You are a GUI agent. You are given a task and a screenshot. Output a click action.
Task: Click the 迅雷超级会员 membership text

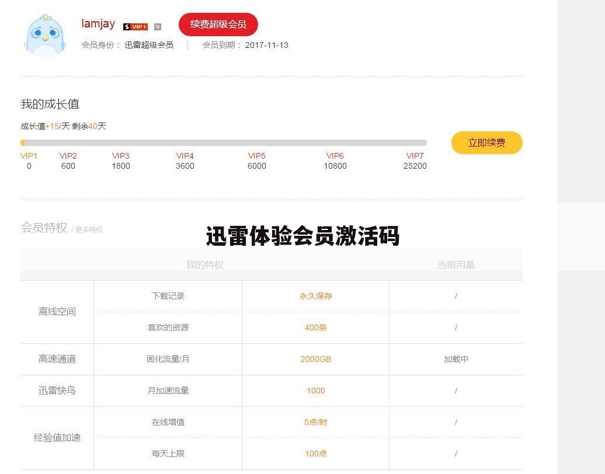click(149, 45)
